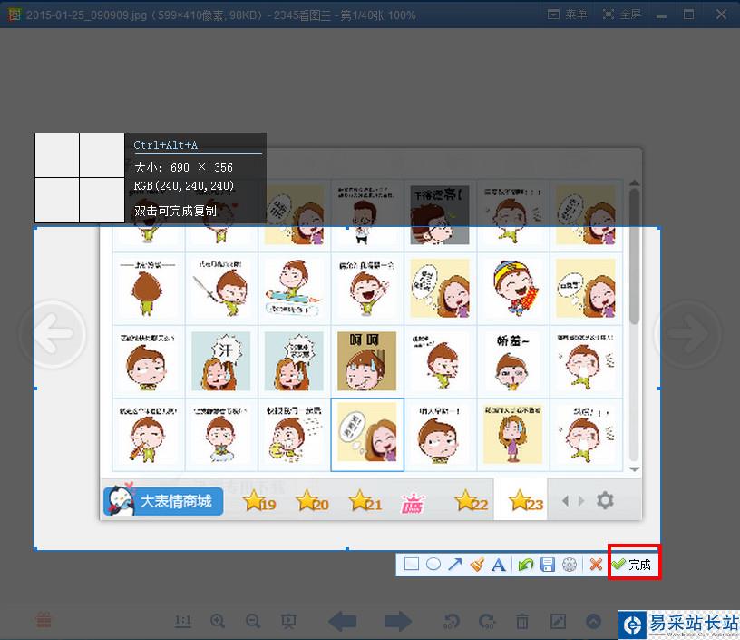The image size is (740, 640).
Task: Click the scrollbar up arrow in emoticon panel
Action: pyautogui.click(x=634, y=182)
